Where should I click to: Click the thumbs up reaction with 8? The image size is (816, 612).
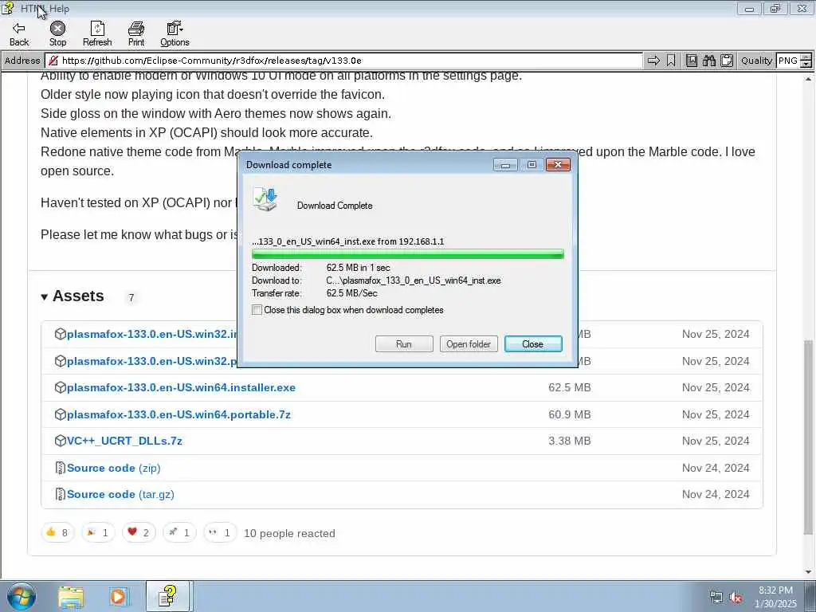coord(57,532)
